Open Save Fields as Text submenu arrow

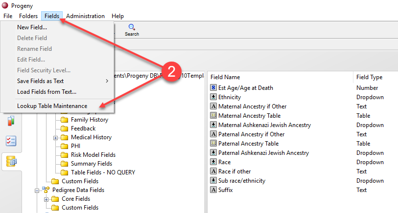(107, 81)
